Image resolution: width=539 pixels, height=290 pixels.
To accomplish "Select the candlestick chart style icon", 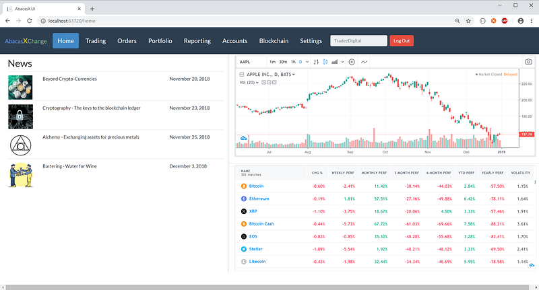I will [x=325, y=62].
